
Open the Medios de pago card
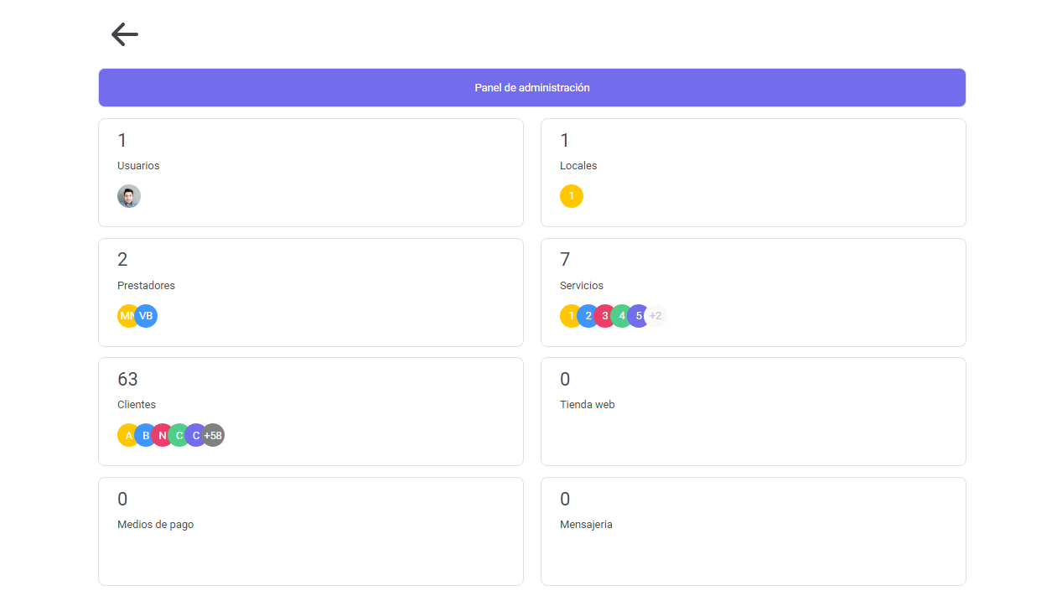[310, 531]
